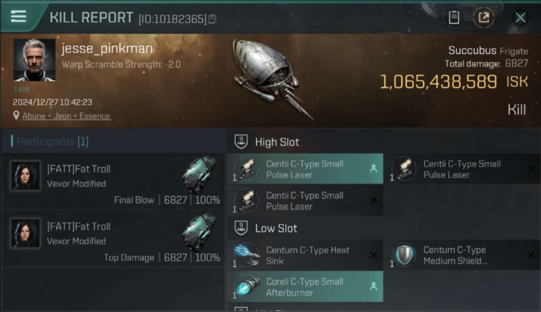The height and width of the screenshot is (312, 541).
Task: Select the Coreli C-Type Small Afterburner item
Action: [305, 287]
